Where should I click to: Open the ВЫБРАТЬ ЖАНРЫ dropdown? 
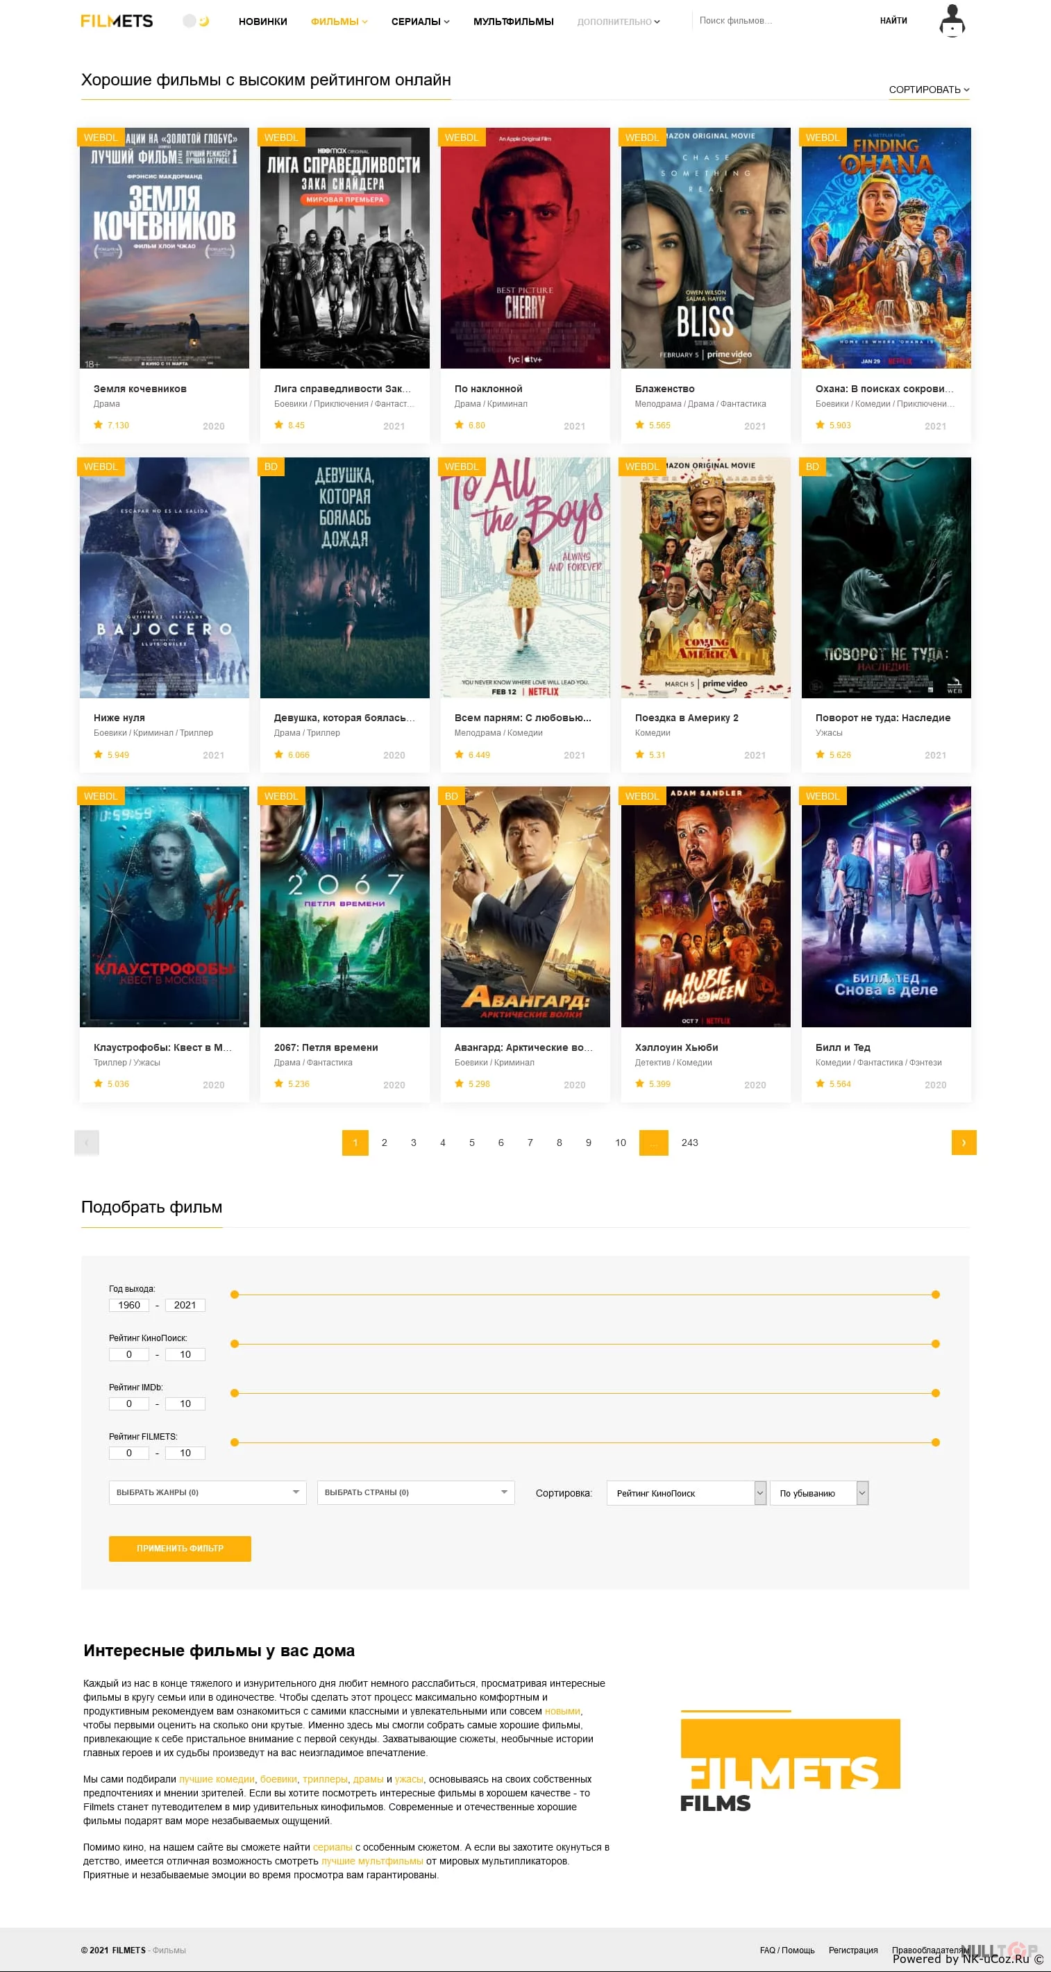208,1492
